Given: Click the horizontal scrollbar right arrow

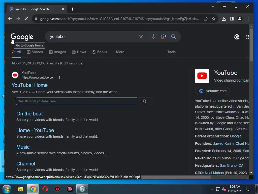Looking at the screenshot, I should pyautogui.click(x=247, y=177).
